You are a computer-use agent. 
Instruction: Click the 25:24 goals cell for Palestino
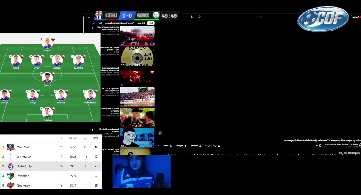coord(73,176)
